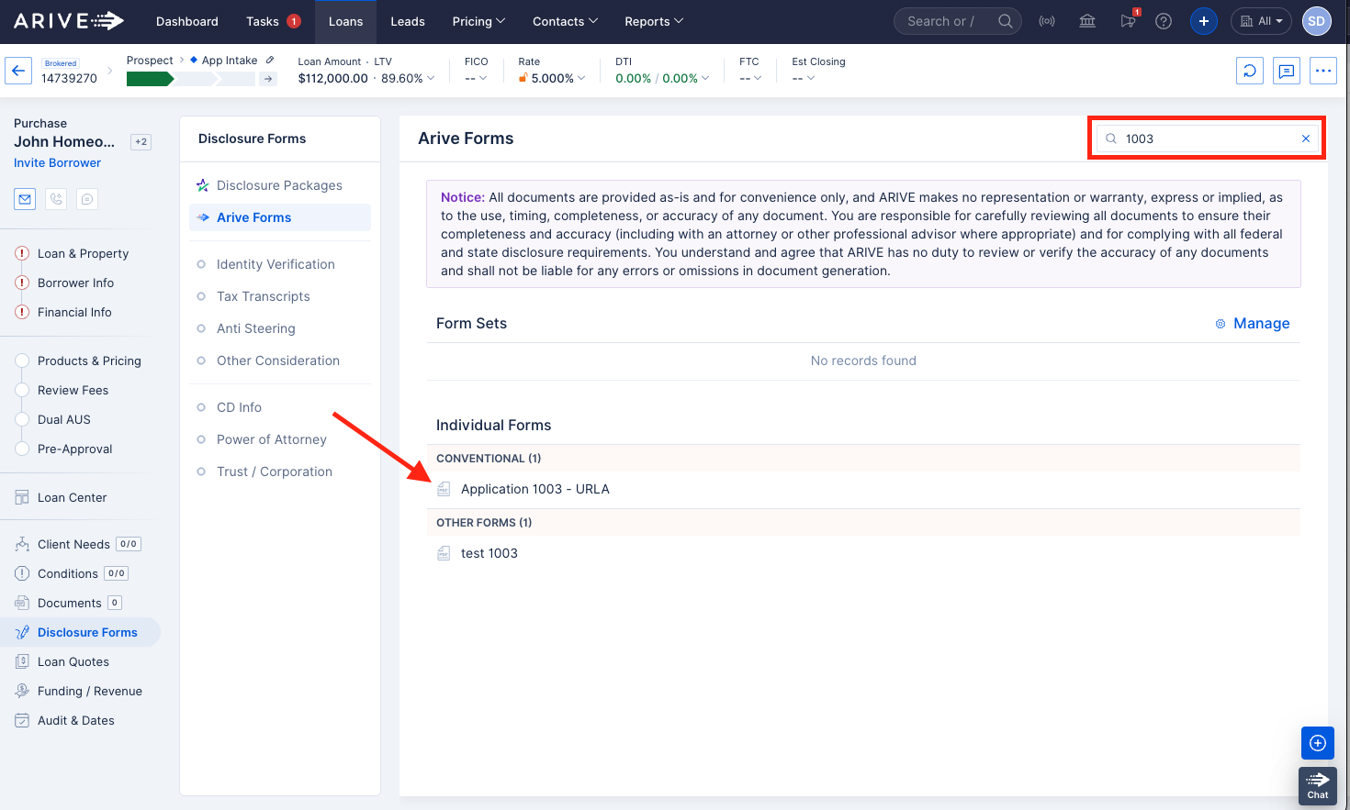The image size is (1350, 810).
Task: Open Documents section
Action: point(69,603)
